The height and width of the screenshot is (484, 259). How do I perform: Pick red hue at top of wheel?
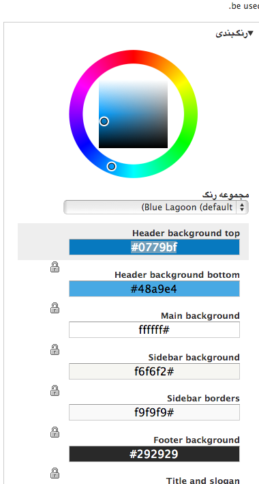134,57
